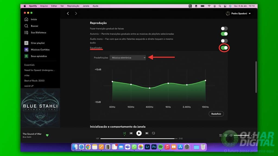
Task: Click the date and time clock
Action: 244,6
